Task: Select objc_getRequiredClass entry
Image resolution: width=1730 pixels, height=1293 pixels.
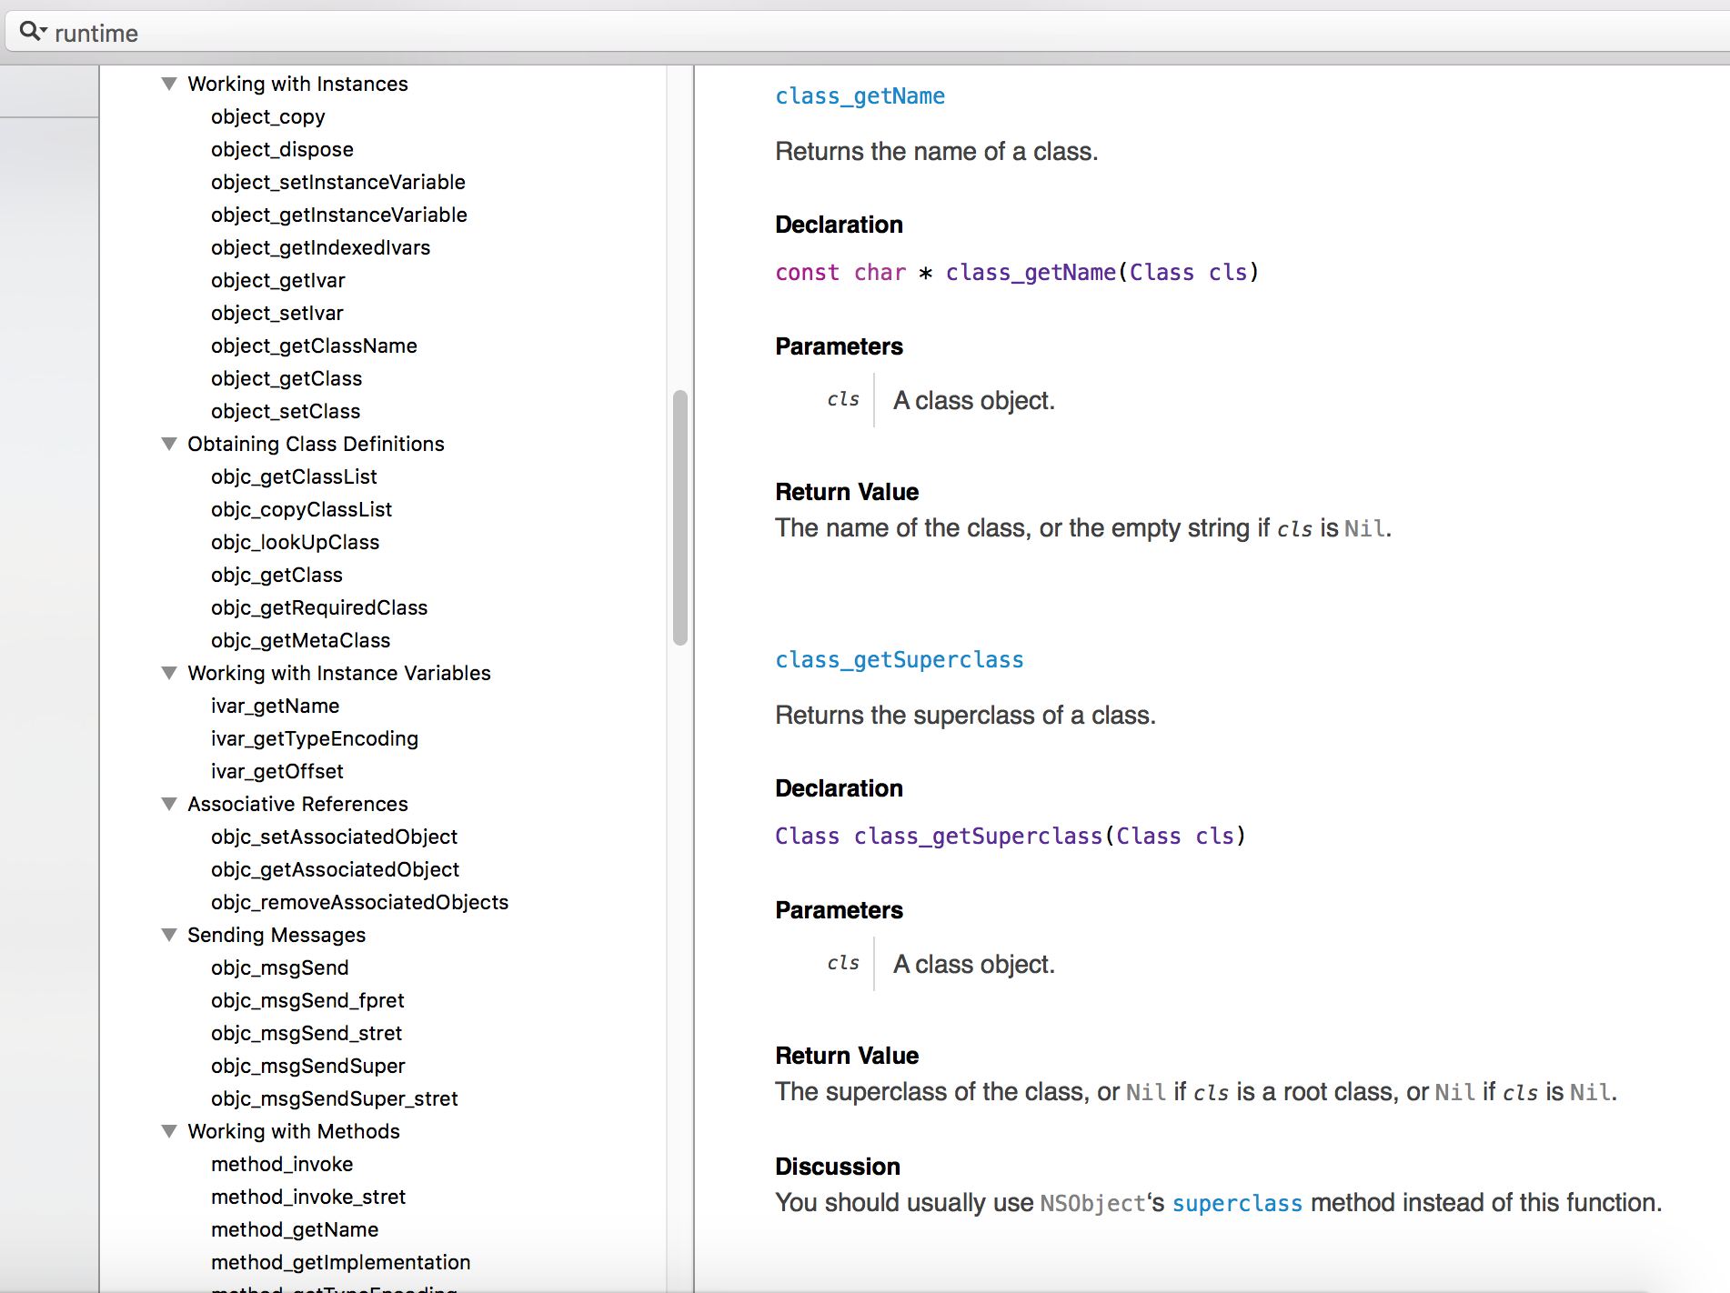Action: click(319, 608)
